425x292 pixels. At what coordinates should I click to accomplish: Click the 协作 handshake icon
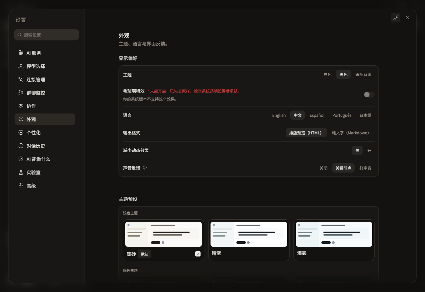[21, 106]
